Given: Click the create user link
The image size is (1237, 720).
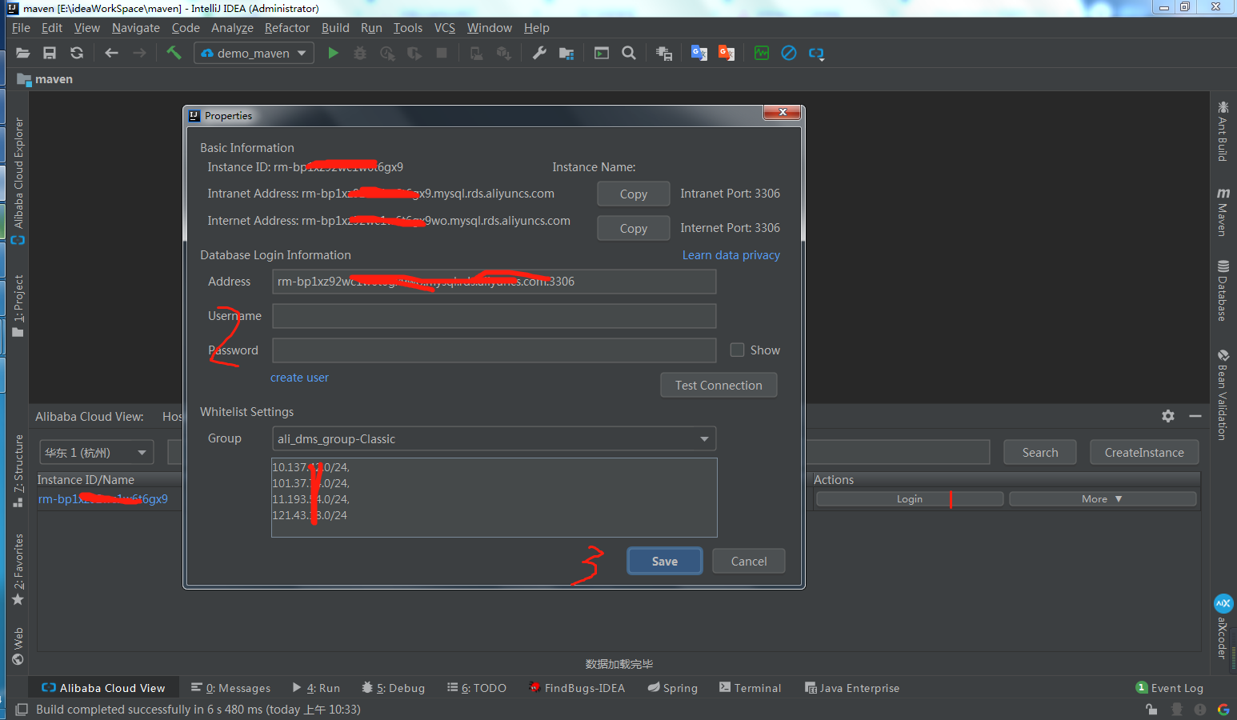Looking at the screenshot, I should [x=299, y=378].
